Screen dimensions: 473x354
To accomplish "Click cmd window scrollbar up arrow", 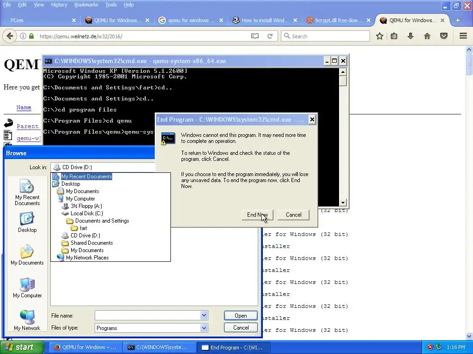I will [343, 72].
